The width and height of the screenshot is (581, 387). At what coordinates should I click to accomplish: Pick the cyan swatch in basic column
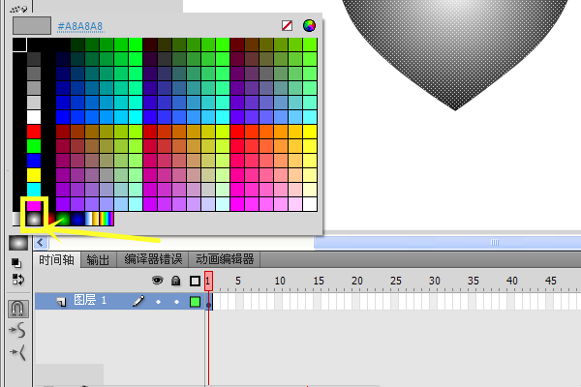(x=34, y=190)
